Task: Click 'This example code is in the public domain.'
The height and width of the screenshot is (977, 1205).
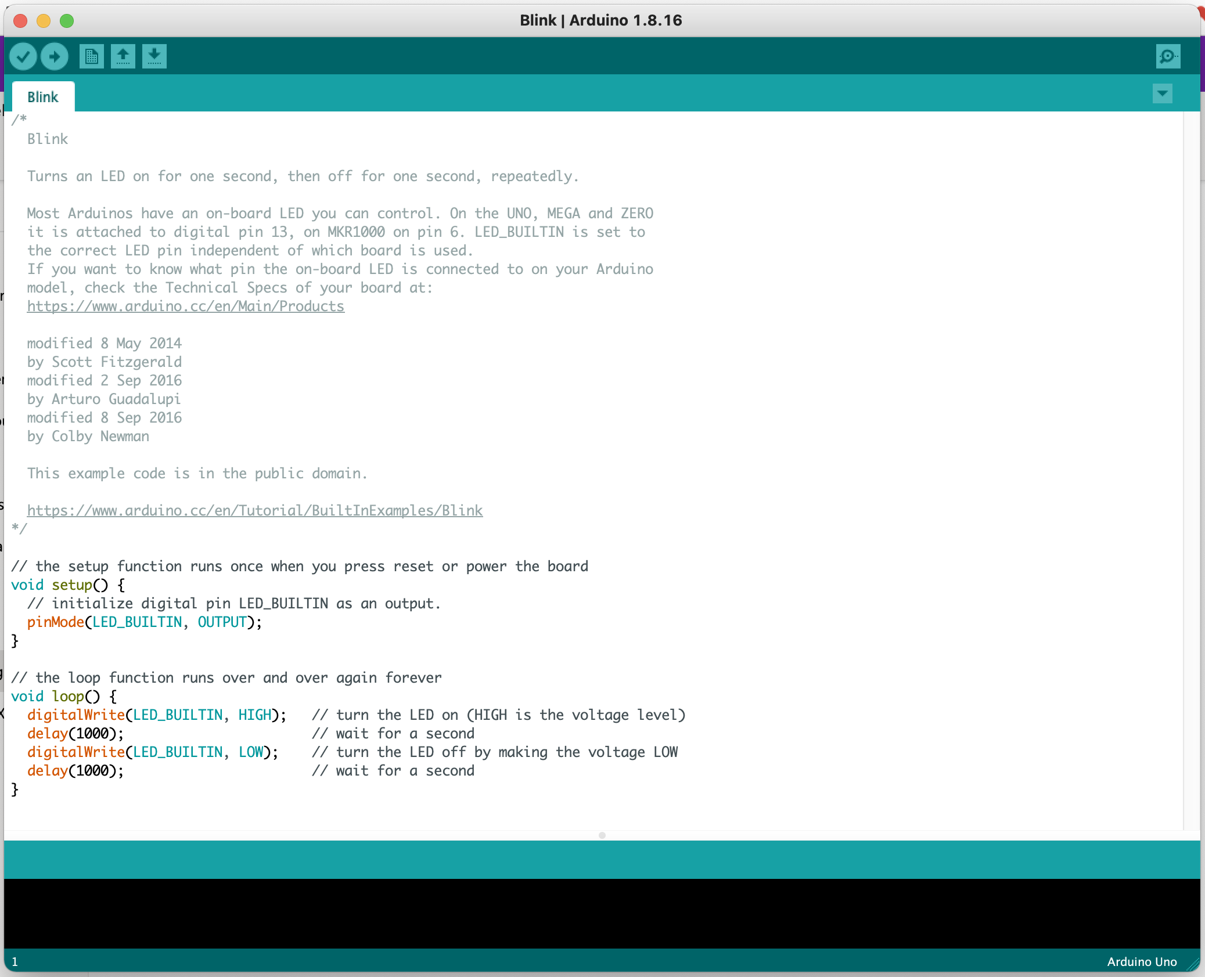Action: click(x=197, y=473)
